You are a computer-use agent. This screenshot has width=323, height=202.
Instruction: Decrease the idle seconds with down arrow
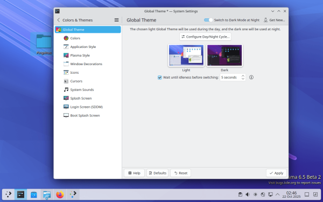[243, 79]
